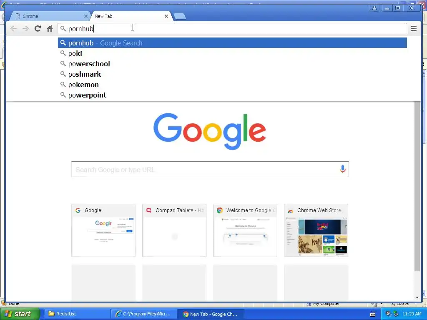This screenshot has height=320, width=427.
Task: Switch to RedistList taskbar folder window
Action: (x=77, y=314)
